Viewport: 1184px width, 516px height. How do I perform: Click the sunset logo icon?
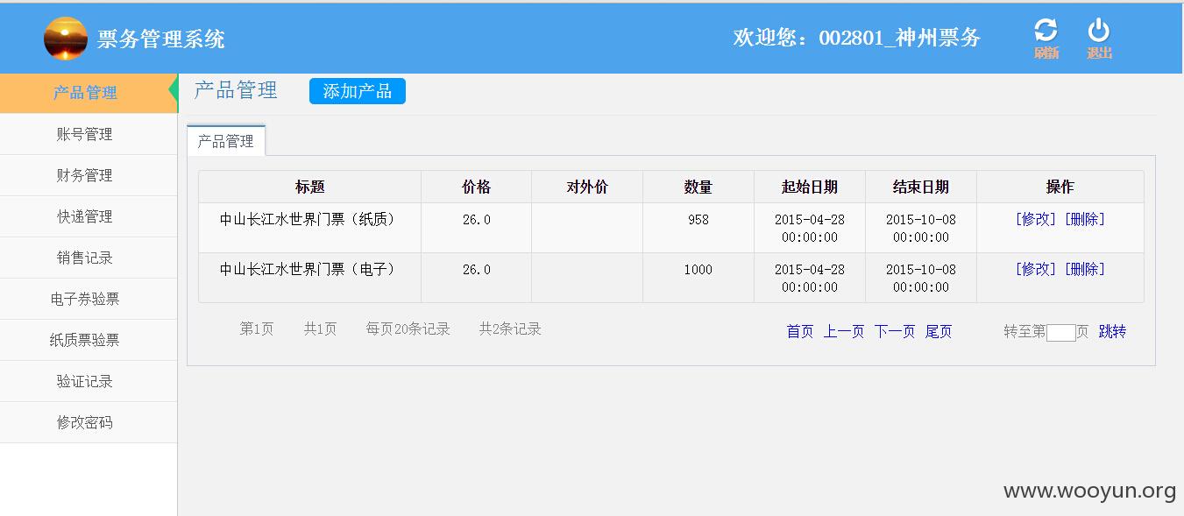66,39
